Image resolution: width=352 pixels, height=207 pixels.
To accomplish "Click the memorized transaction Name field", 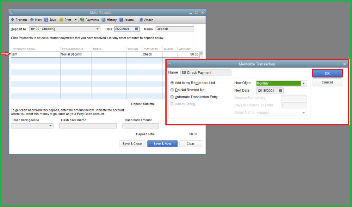I will tap(206, 73).
